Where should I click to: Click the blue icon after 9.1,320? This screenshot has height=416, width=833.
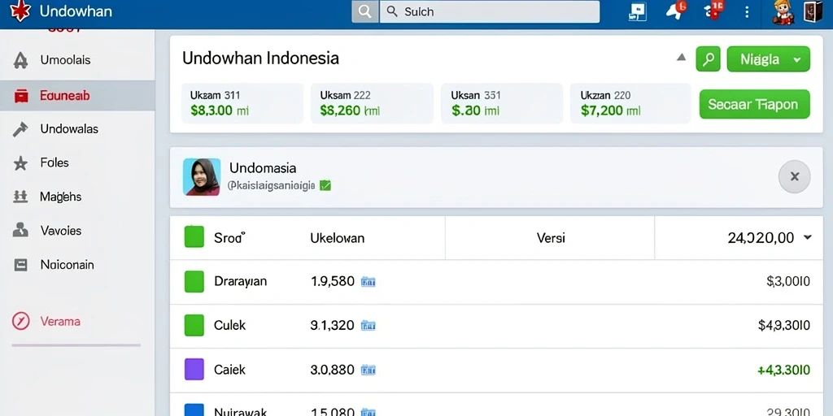(x=369, y=326)
